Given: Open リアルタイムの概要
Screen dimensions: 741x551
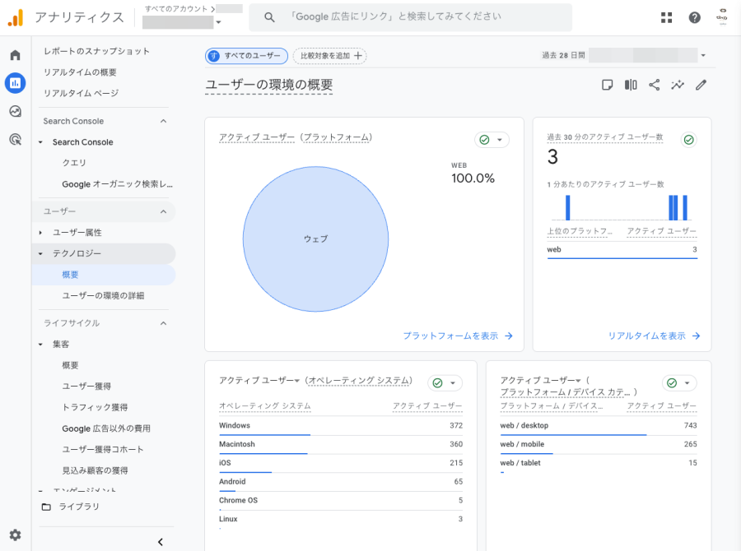Looking at the screenshot, I should (80, 72).
